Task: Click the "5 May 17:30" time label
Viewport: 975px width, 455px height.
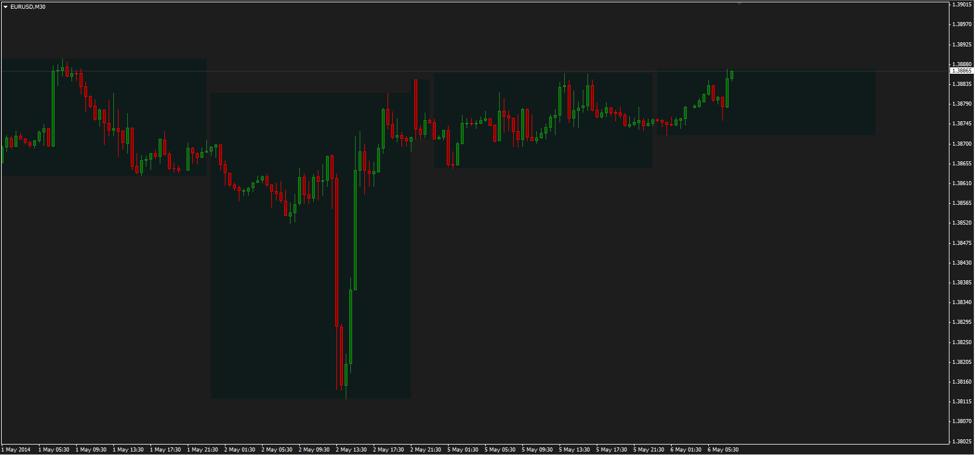Action: pos(612,450)
